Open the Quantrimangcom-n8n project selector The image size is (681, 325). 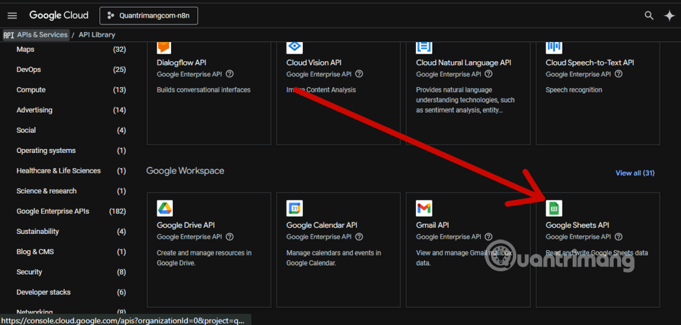click(x=148, y=16)
